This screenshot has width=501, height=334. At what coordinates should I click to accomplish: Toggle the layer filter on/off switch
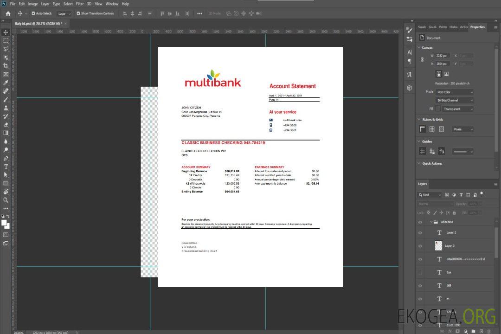pos(482,194)
